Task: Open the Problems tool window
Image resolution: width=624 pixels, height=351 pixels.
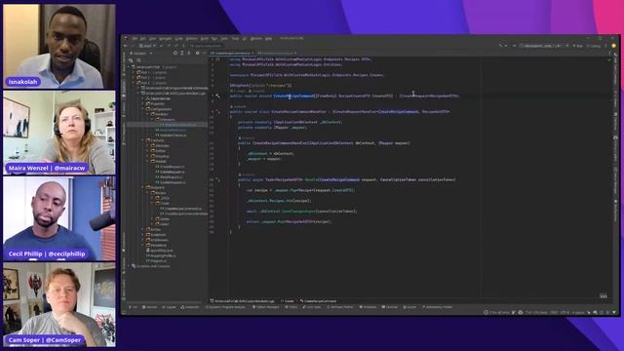Action: pos(369,307)
